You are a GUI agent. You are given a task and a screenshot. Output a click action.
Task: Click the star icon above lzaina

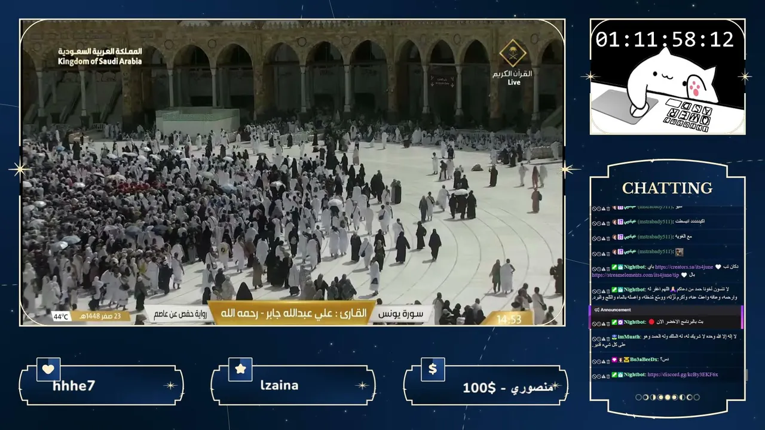[240, 369]
